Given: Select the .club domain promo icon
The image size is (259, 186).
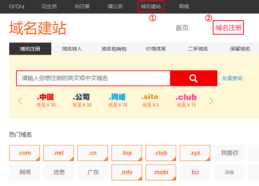Looking at the screenshot, I should click(x=186, y=97).
